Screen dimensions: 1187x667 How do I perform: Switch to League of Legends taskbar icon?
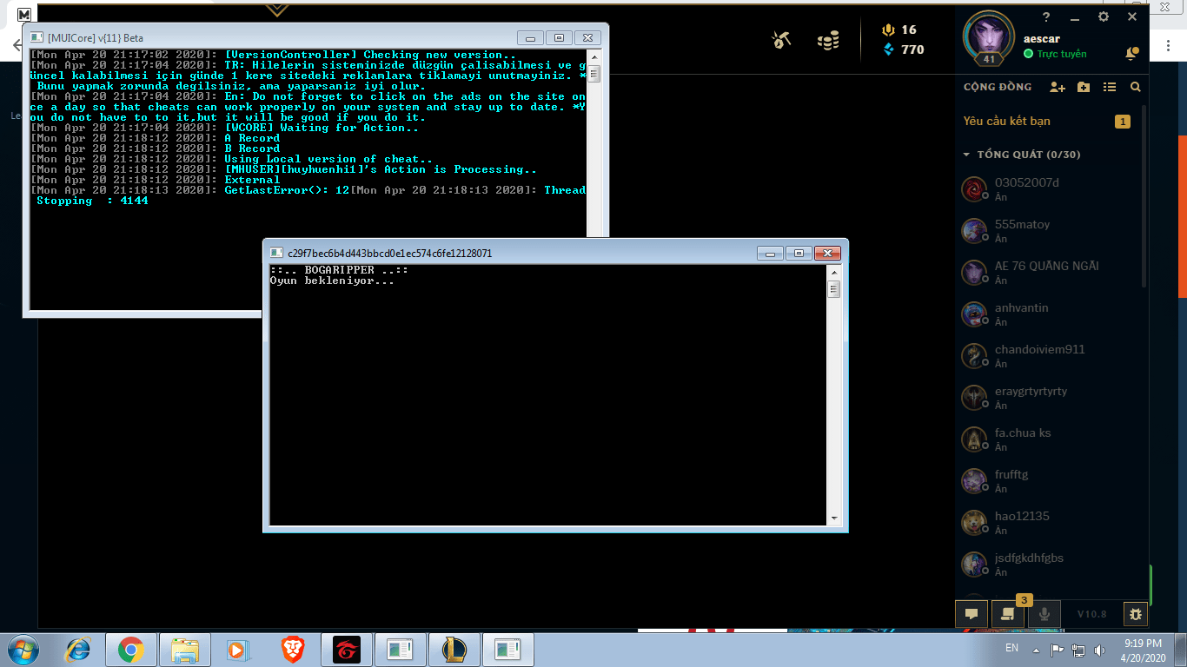[454, 650]
